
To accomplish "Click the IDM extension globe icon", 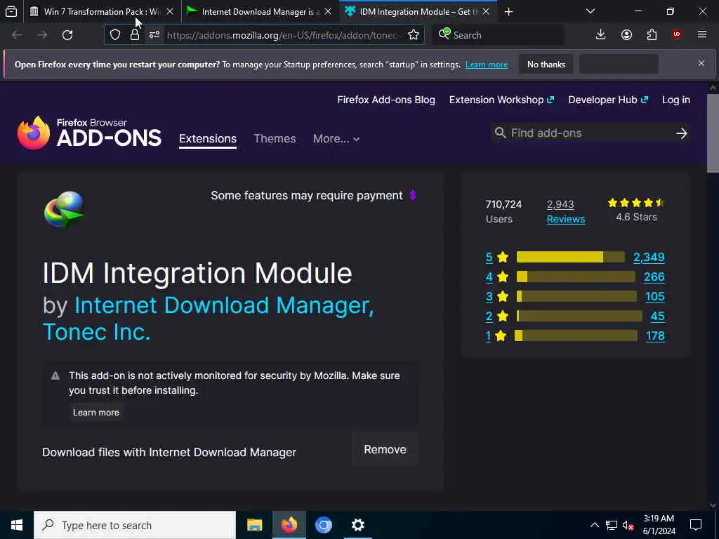I will 64,209.
